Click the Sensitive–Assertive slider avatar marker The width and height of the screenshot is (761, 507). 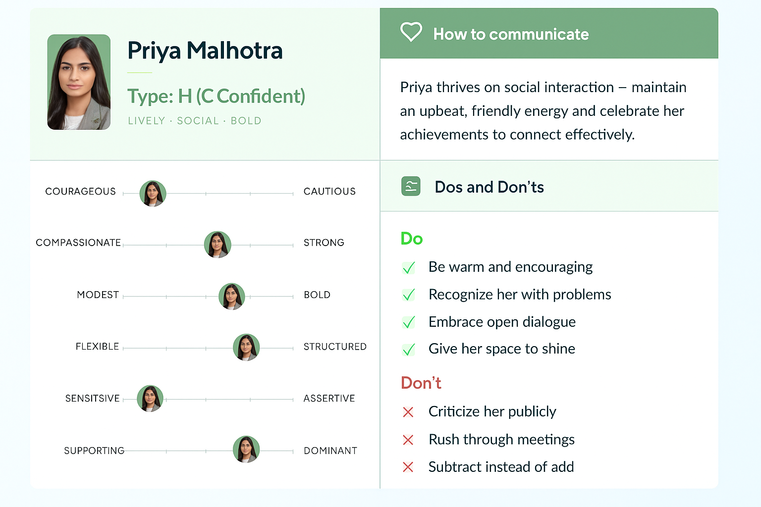tap(150, 399)
